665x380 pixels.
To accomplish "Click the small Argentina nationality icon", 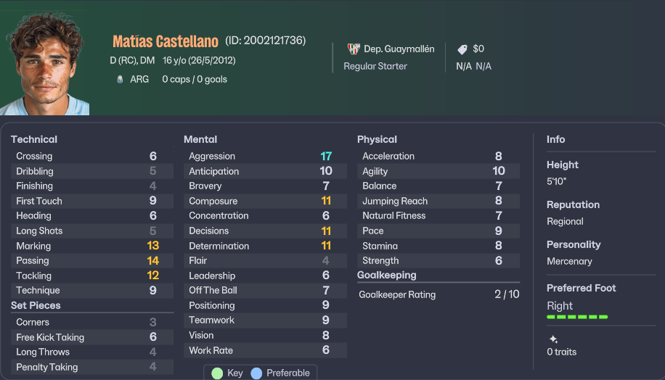I will pyautogui.click(x=120, y=80).
